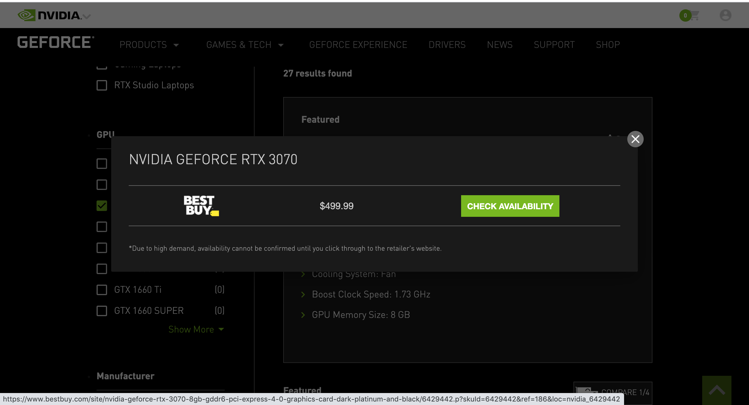This screenshot has width=749, height=405.
Task: Close the RTX 3070 retailer popup
Action: 635,139
